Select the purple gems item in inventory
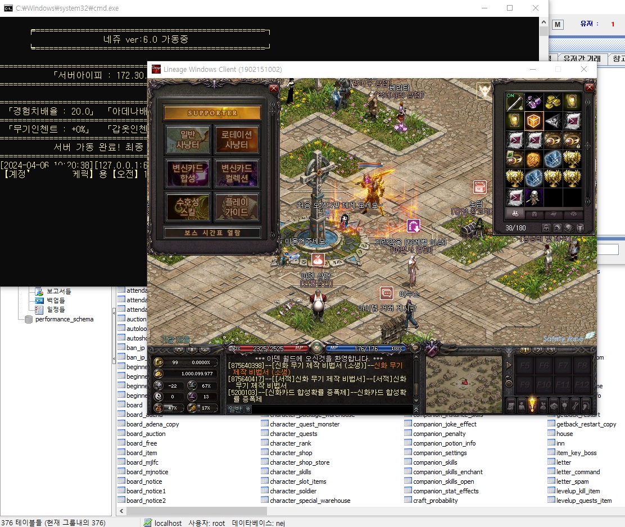Screen dimensions: 625x527 pyautogui.click(x=533, y=102)
